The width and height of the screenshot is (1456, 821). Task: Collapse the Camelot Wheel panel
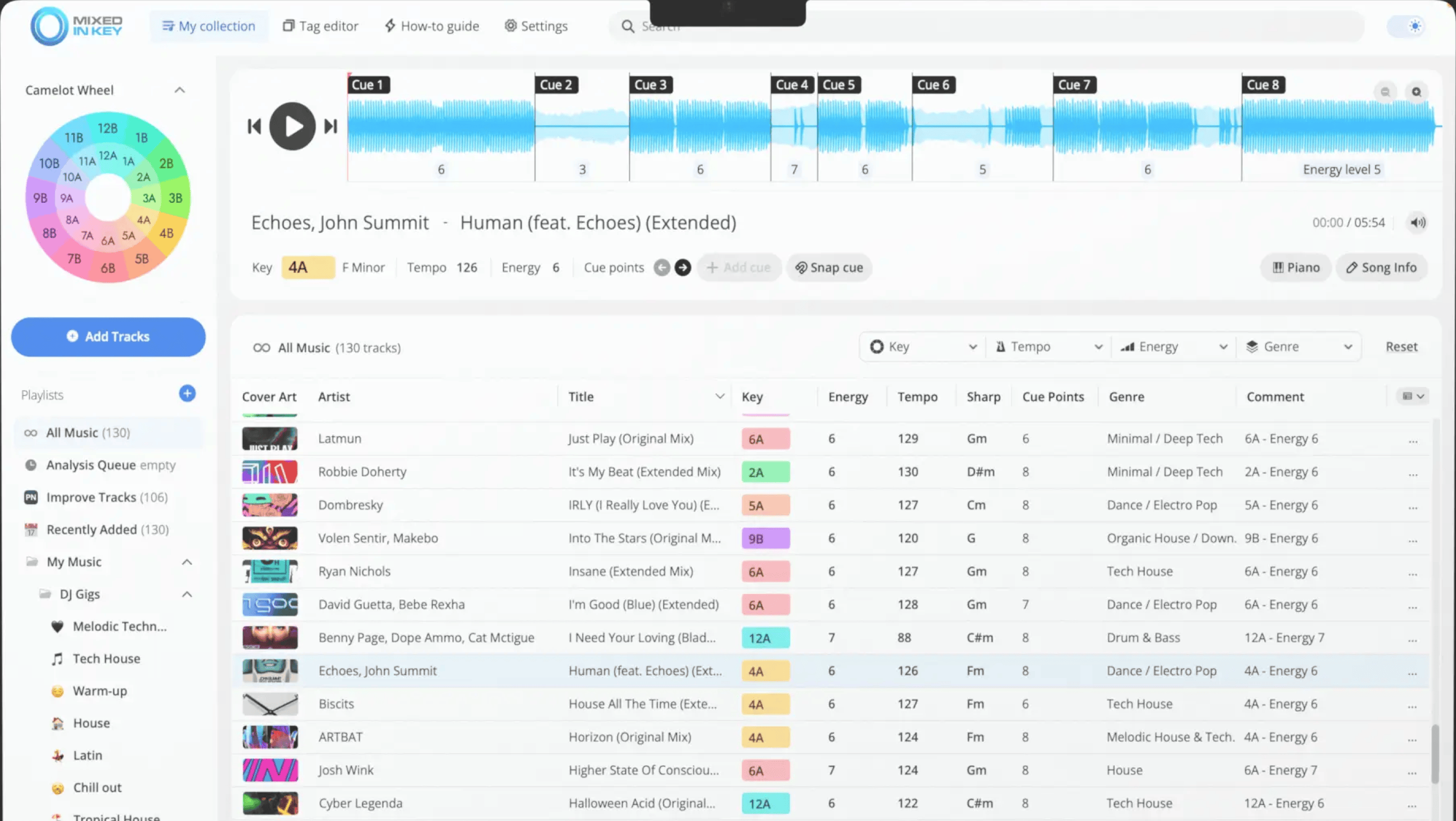point(180,90)
